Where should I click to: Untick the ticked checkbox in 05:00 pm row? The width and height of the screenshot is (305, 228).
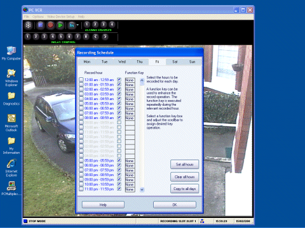coord(119,160)
